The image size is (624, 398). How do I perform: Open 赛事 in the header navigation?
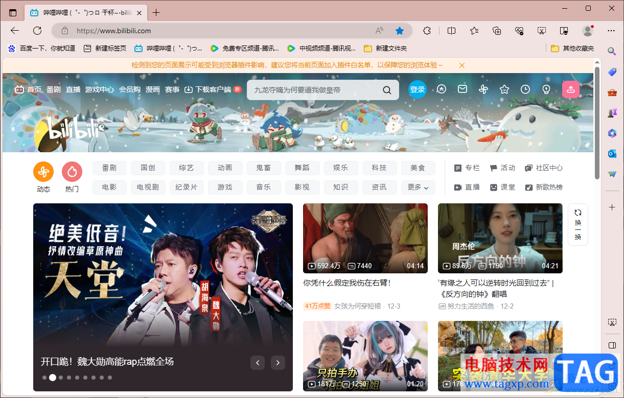pyautogui.click(x=172, y=89)
